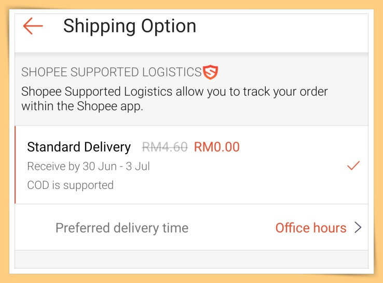Click 'within the Shopee app' text line

82,107
